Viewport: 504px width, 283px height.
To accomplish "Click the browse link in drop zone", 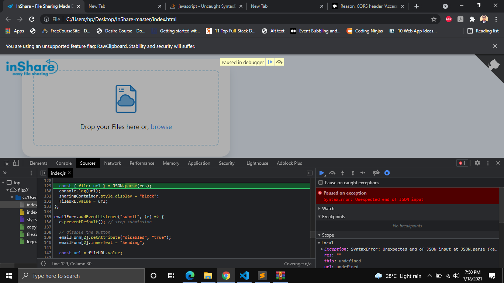I will 161,126.
